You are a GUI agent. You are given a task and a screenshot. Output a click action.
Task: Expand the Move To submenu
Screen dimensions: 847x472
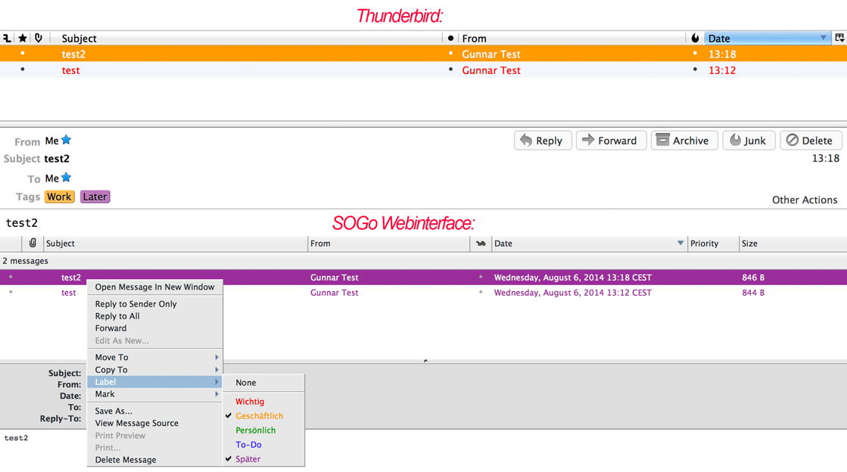coord(155,357)
